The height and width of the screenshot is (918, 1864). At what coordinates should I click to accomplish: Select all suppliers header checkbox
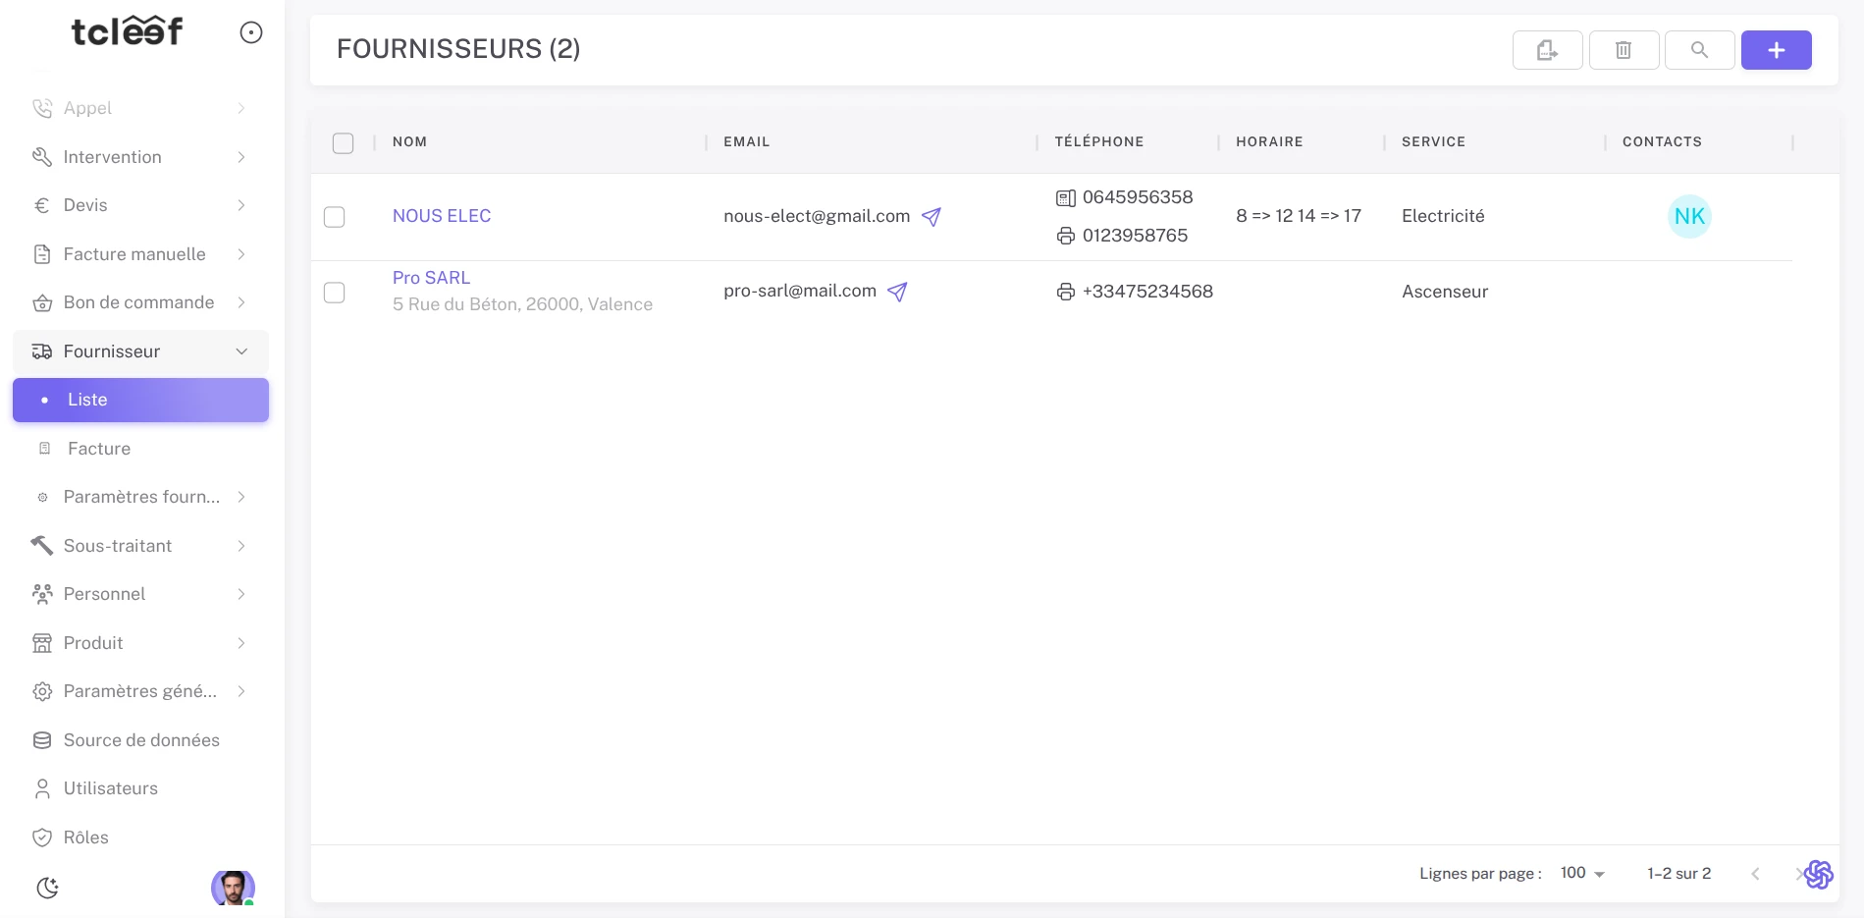[343, 143]
